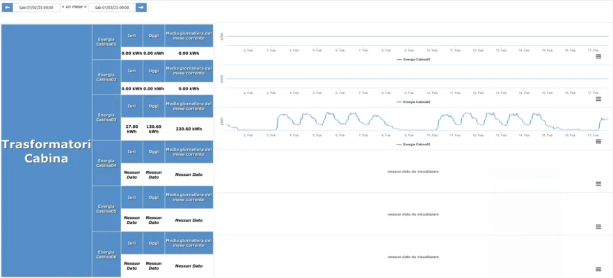The image size is (613, 278).
Task: Click the Energia Cabina05 row label
Action: coord(106,208)
